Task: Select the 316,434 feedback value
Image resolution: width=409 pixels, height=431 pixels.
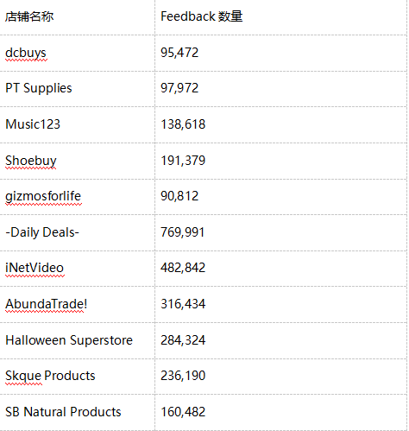Action: coord(183,304)
